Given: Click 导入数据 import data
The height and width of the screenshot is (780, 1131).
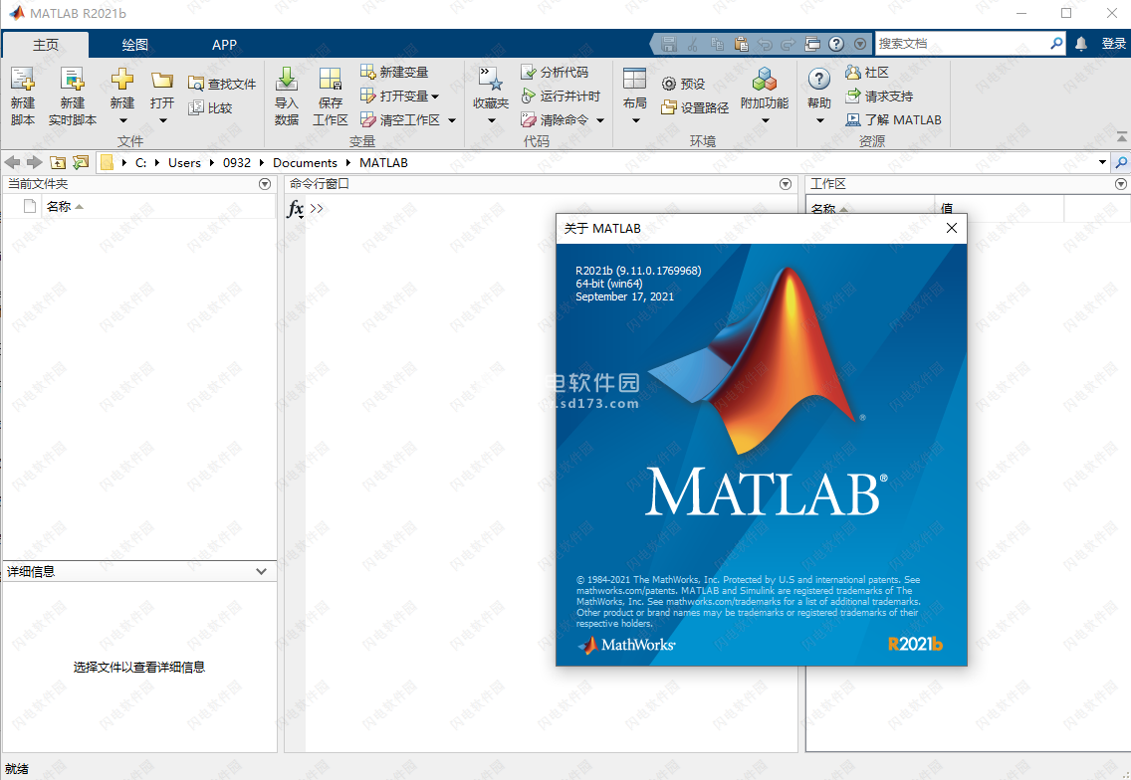Looking at the screenshot, I should (x=287, y=96).
